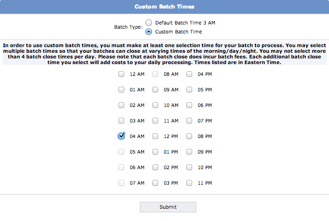This screenshot has width=329, height=221.
Task: Tick the 03 PM checkbox
Action: (155, 183)
